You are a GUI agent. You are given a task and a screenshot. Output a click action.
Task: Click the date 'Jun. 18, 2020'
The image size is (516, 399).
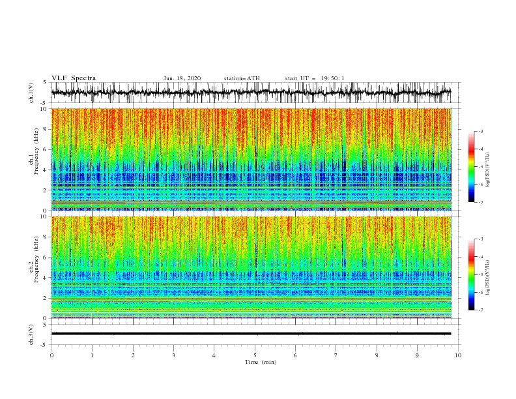pos(182,78)
